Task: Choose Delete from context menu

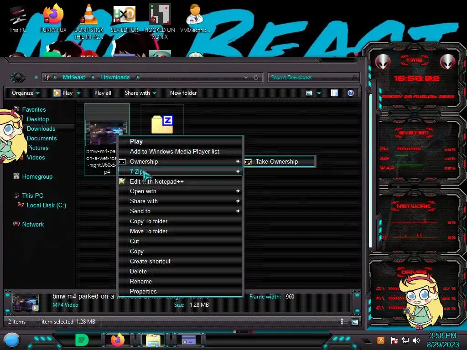Action: click(x=181, y=271)
